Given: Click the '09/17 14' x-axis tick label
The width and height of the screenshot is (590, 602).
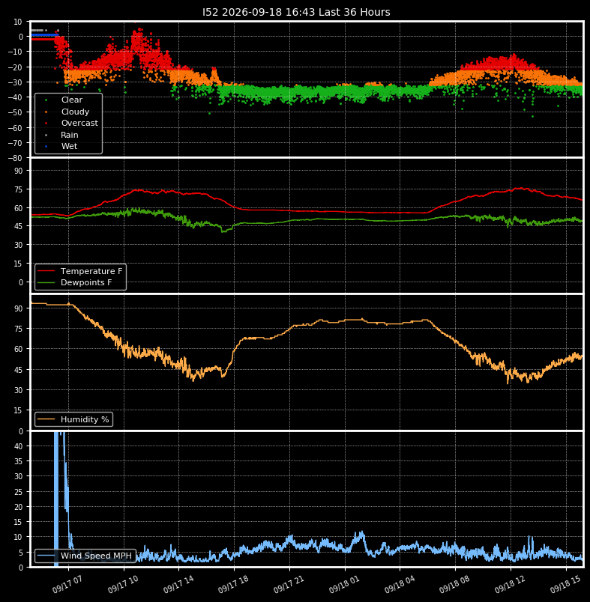Looking at the screenshot, I should (178, 585).
